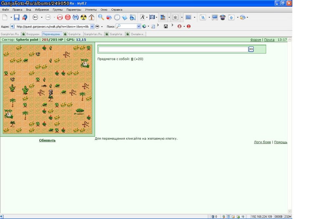
Task: Open the Параметры menu
Action: (x=74, y=10)
